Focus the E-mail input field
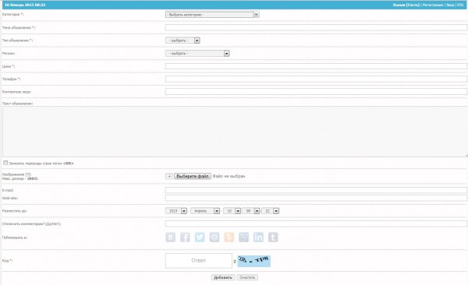The image size is (468, 285). click(316, 190)
